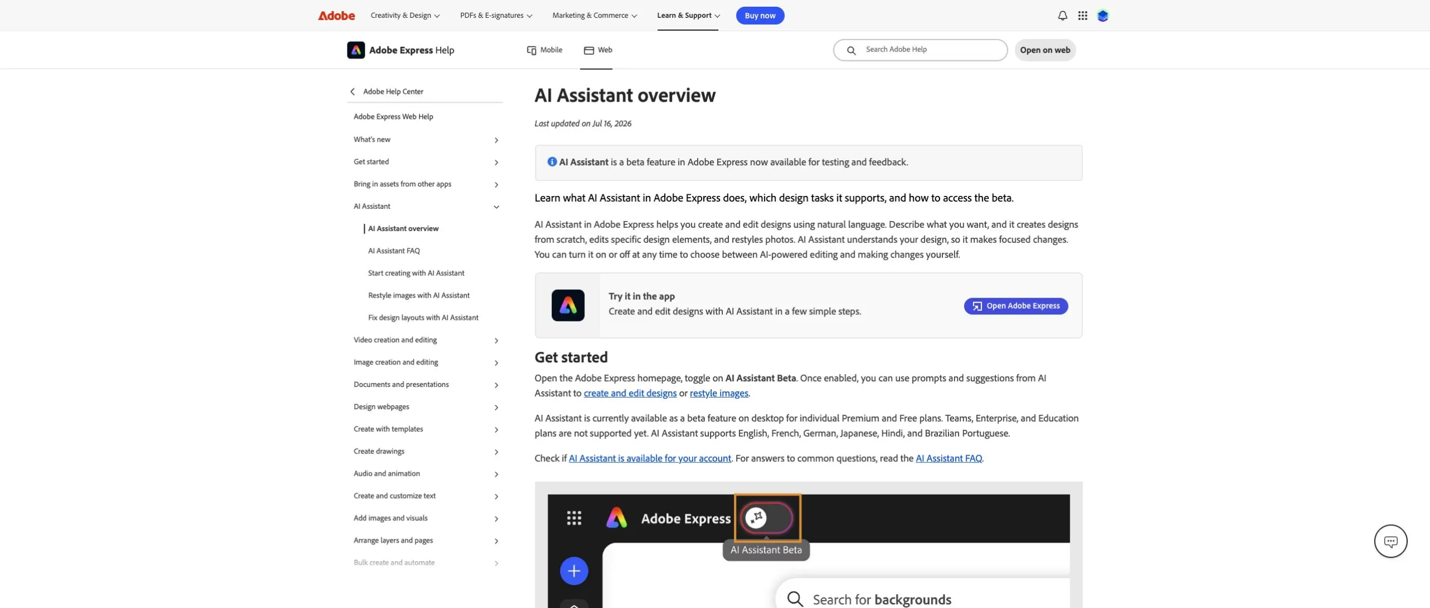Open the chat support bubble icon
1430x608 pixels.
click(1390, 541)
